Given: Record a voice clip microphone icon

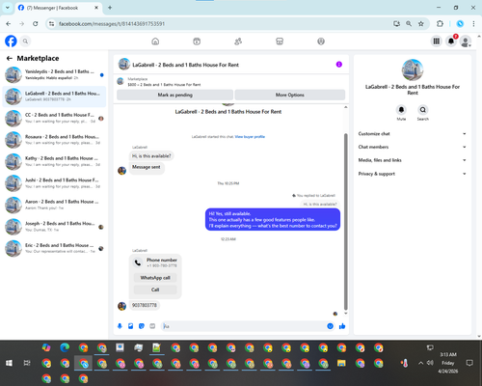Looking at the screenshot, I should coord(120,326).
